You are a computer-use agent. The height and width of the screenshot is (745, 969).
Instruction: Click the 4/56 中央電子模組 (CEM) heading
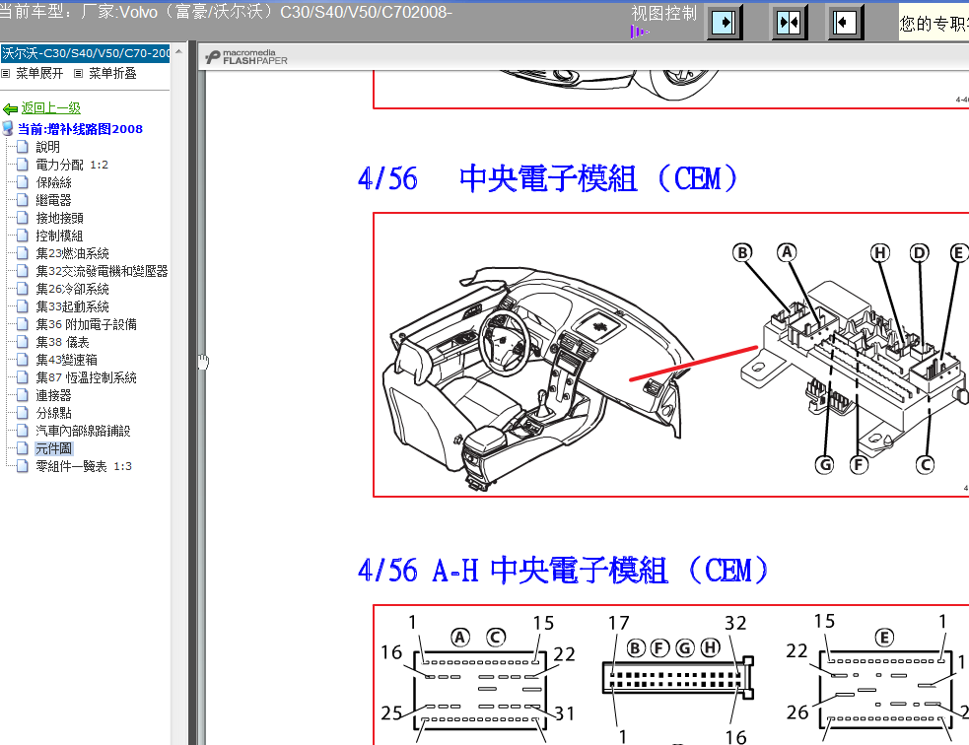tap(547, 179)
